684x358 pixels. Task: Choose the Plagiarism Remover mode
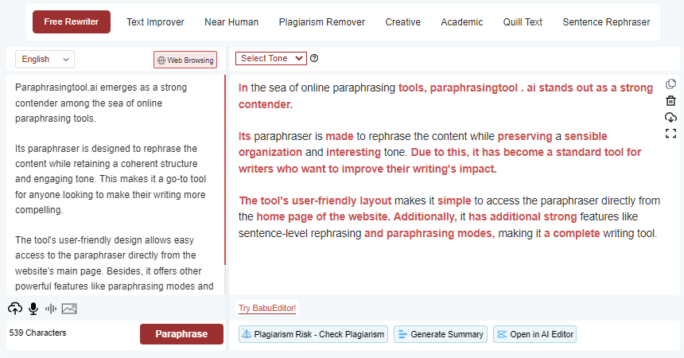(322, 21)
